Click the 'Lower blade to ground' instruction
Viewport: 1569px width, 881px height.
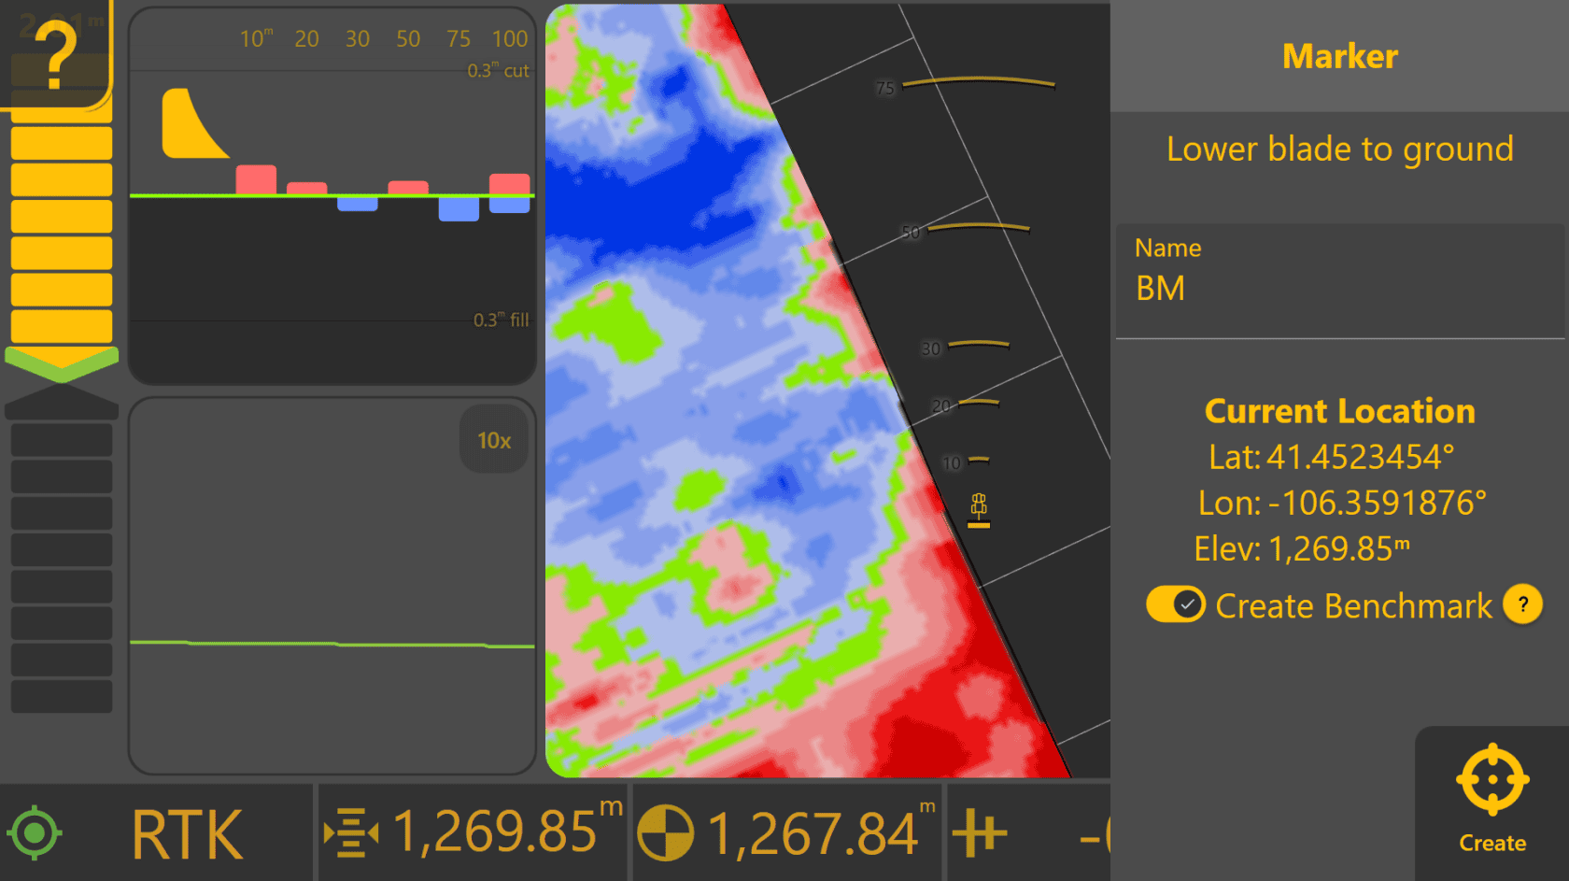[1339, 149]
